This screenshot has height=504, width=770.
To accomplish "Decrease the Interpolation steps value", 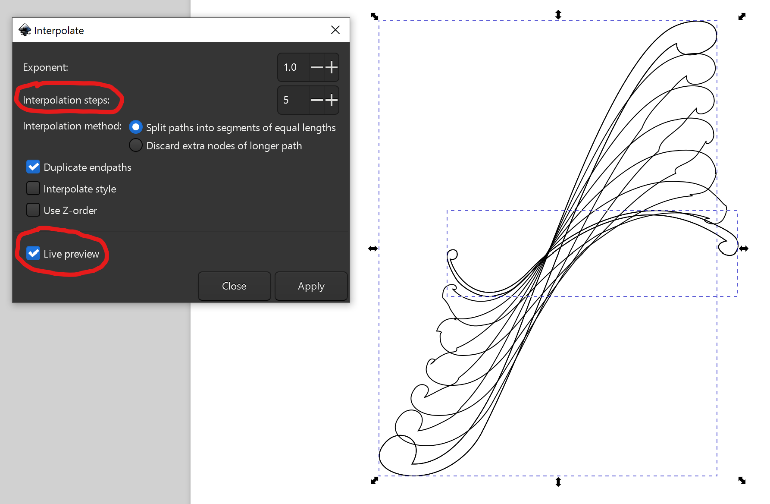I will click(317, 100).
